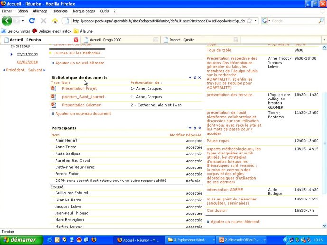This screenshot has height=245, width=327.
Task: Click Modifier Réponse column header
Action: pos(186,135)
